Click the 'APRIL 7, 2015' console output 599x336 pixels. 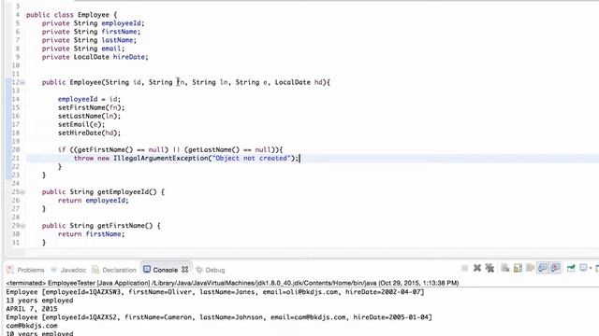[31, 309]
